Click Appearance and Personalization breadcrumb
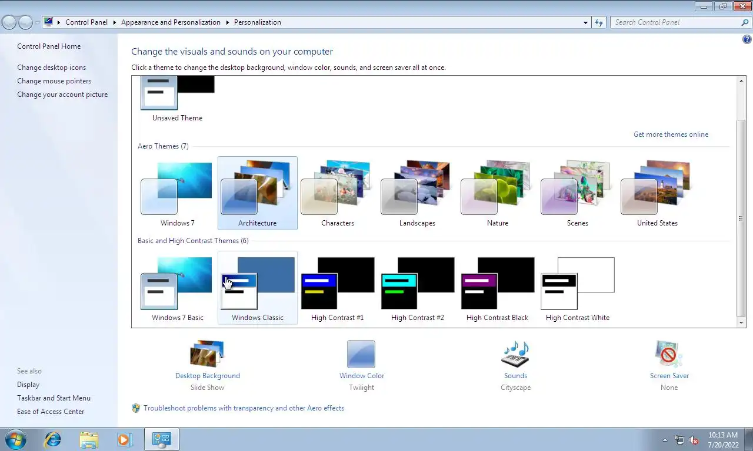The image size is (753, 451). click(x=171, y=22)
